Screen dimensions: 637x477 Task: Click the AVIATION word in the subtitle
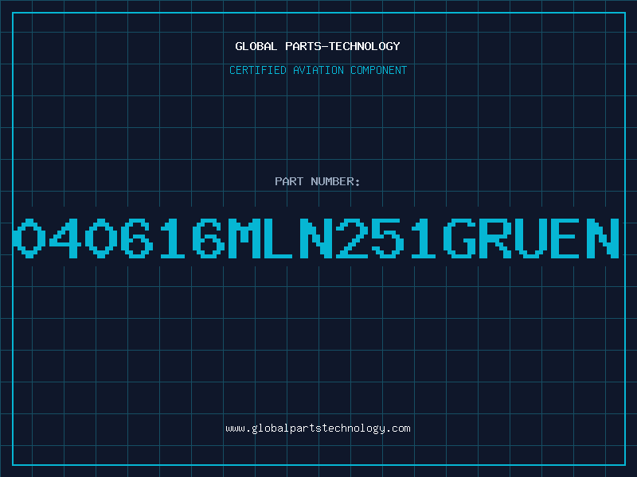[318, 70]
